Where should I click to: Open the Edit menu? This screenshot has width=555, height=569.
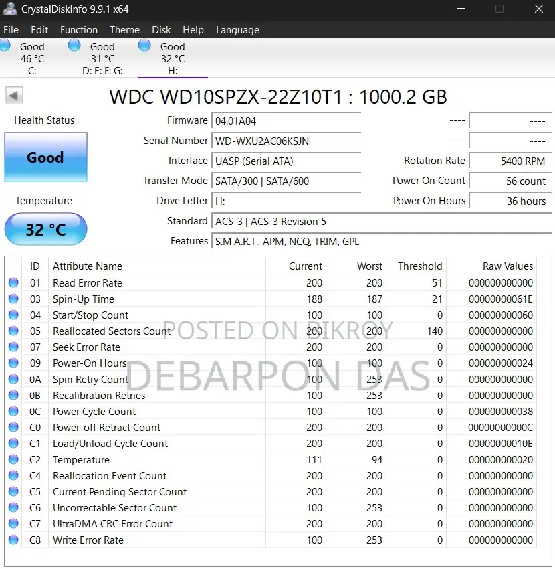pyautogui.click(x=39, y=29)
